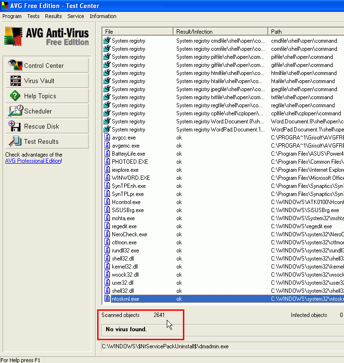This screenshot has width=344, height=363.
Task: Click the icon beside WINWORD.EXE
Action: 107,177
